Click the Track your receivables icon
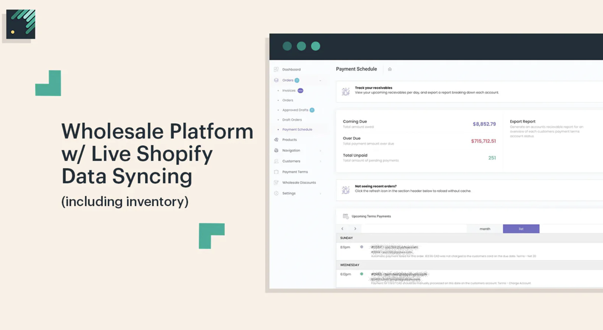This screenshot has height=330, width=603. tap(346, 91)
